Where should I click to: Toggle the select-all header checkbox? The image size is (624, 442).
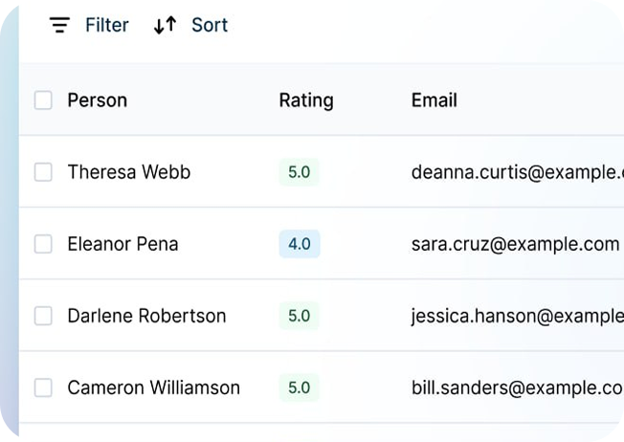click(43, 100)
